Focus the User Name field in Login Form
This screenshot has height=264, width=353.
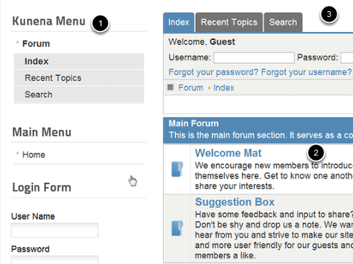click(54, 230)
